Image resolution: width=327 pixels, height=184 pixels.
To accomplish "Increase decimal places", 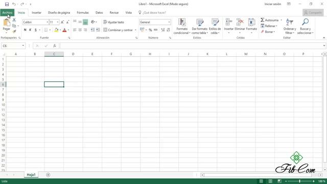I will [x=163, y=30].
